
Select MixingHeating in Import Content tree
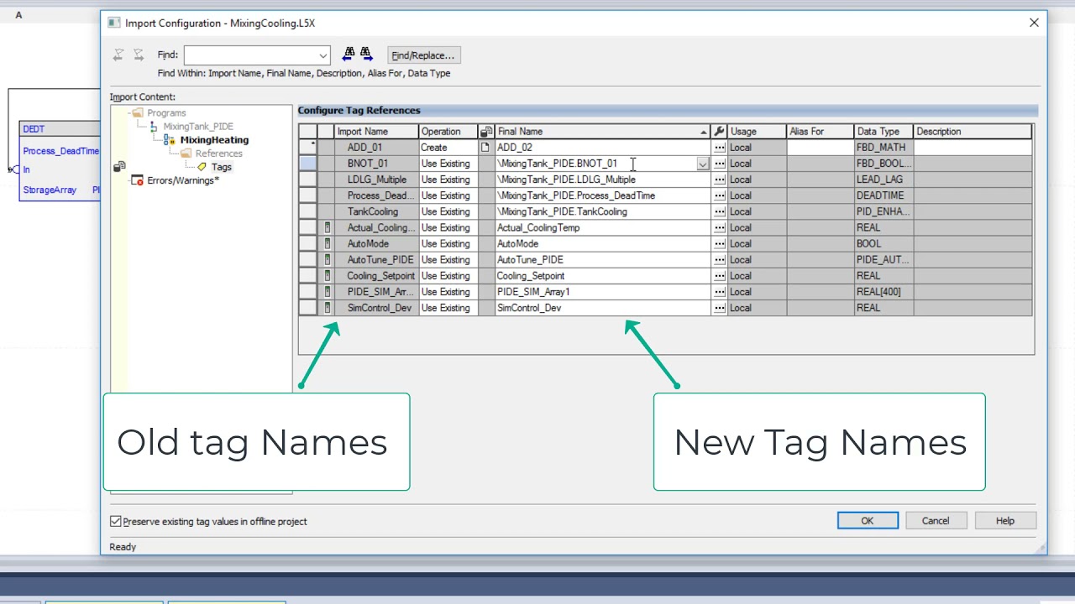[214, 140]
